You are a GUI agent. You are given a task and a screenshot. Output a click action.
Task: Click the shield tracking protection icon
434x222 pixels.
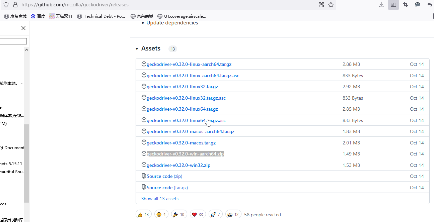[6, 5]
